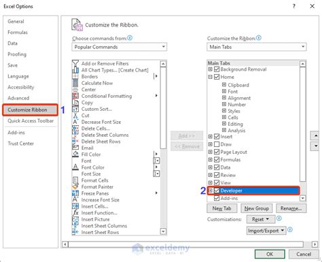Click the Font Color letter icon

point(75,167)
